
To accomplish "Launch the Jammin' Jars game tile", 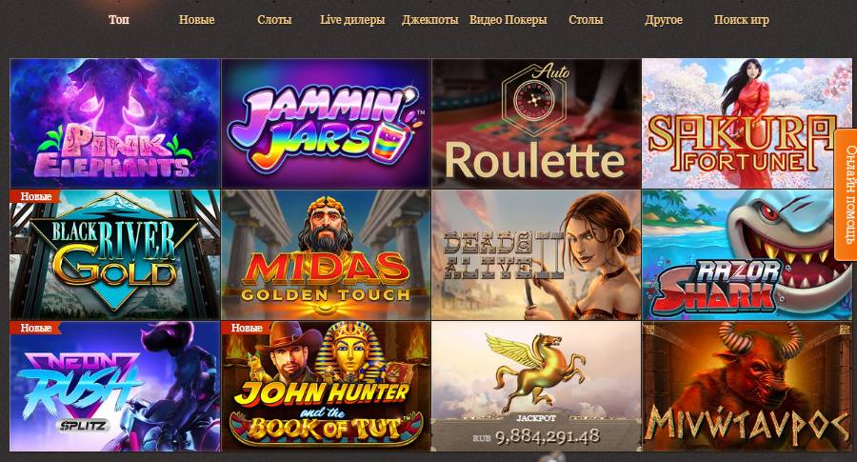I will 326,124.
